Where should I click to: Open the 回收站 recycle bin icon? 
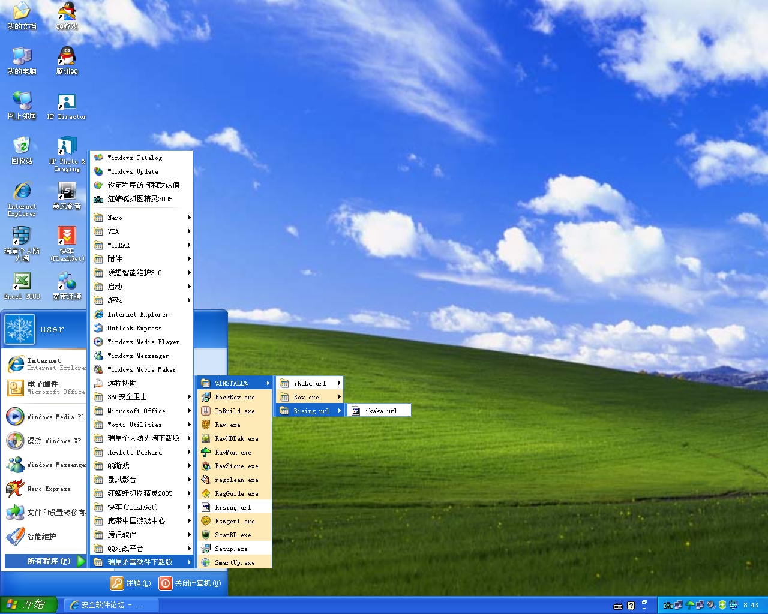[x=22, y=149]
